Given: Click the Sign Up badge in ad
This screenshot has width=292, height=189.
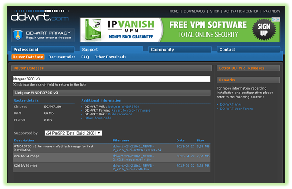Looking at the screenshot, I should point(264,29).
